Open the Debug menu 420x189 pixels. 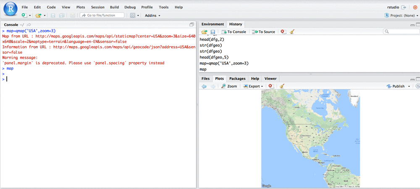pos(130,7)
